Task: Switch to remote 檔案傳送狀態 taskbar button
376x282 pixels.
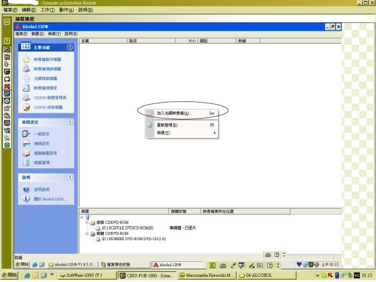Action: [x=125, y=265]
